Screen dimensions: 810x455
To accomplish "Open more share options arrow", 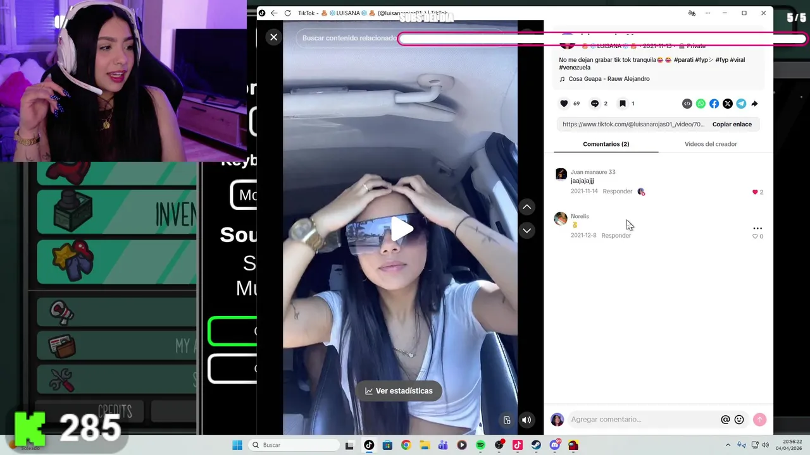I will [754, 104].
